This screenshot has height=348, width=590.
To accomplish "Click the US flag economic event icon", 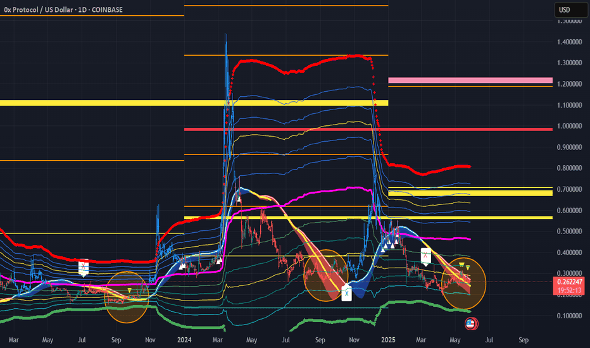I will tap(471, 323).
